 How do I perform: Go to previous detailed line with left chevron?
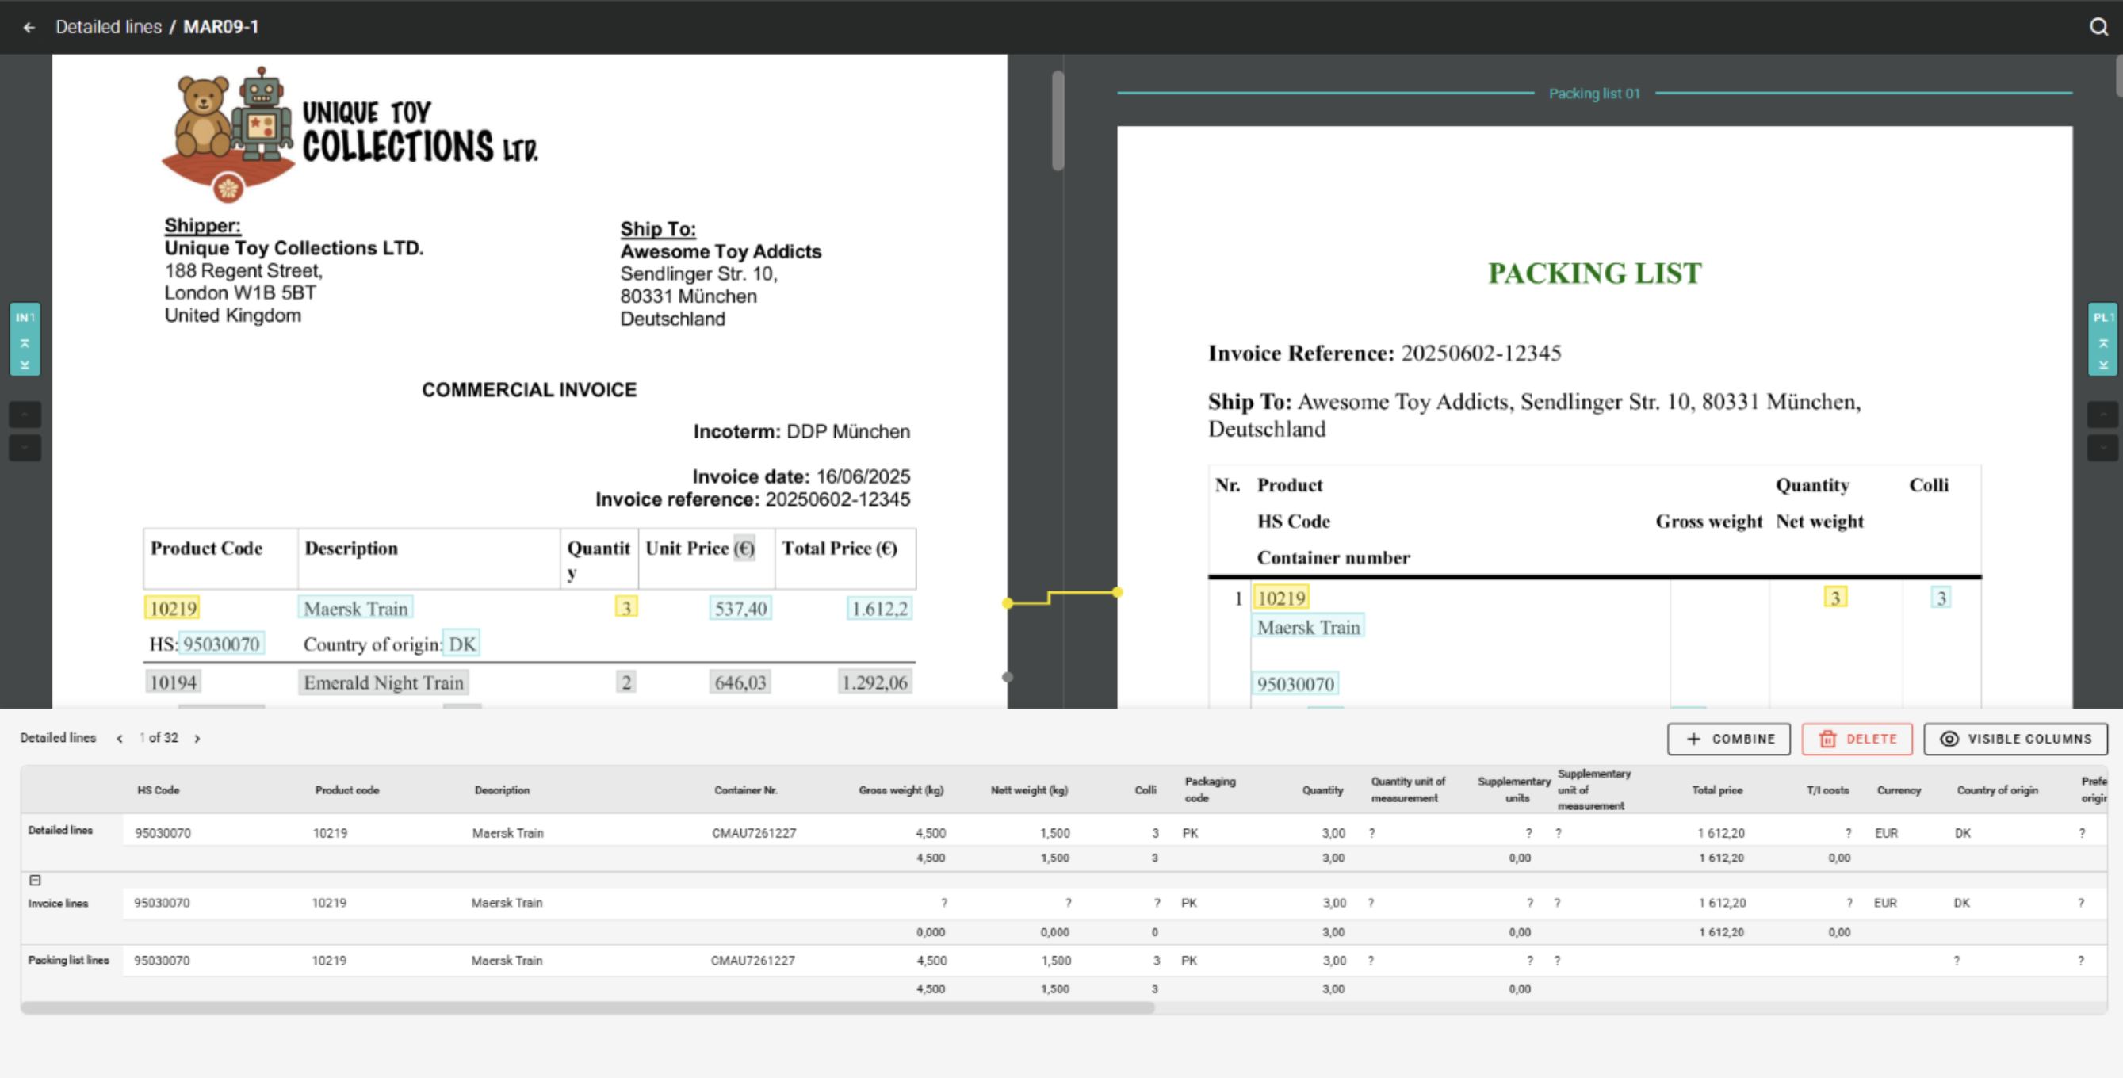[x=120, y=739]
